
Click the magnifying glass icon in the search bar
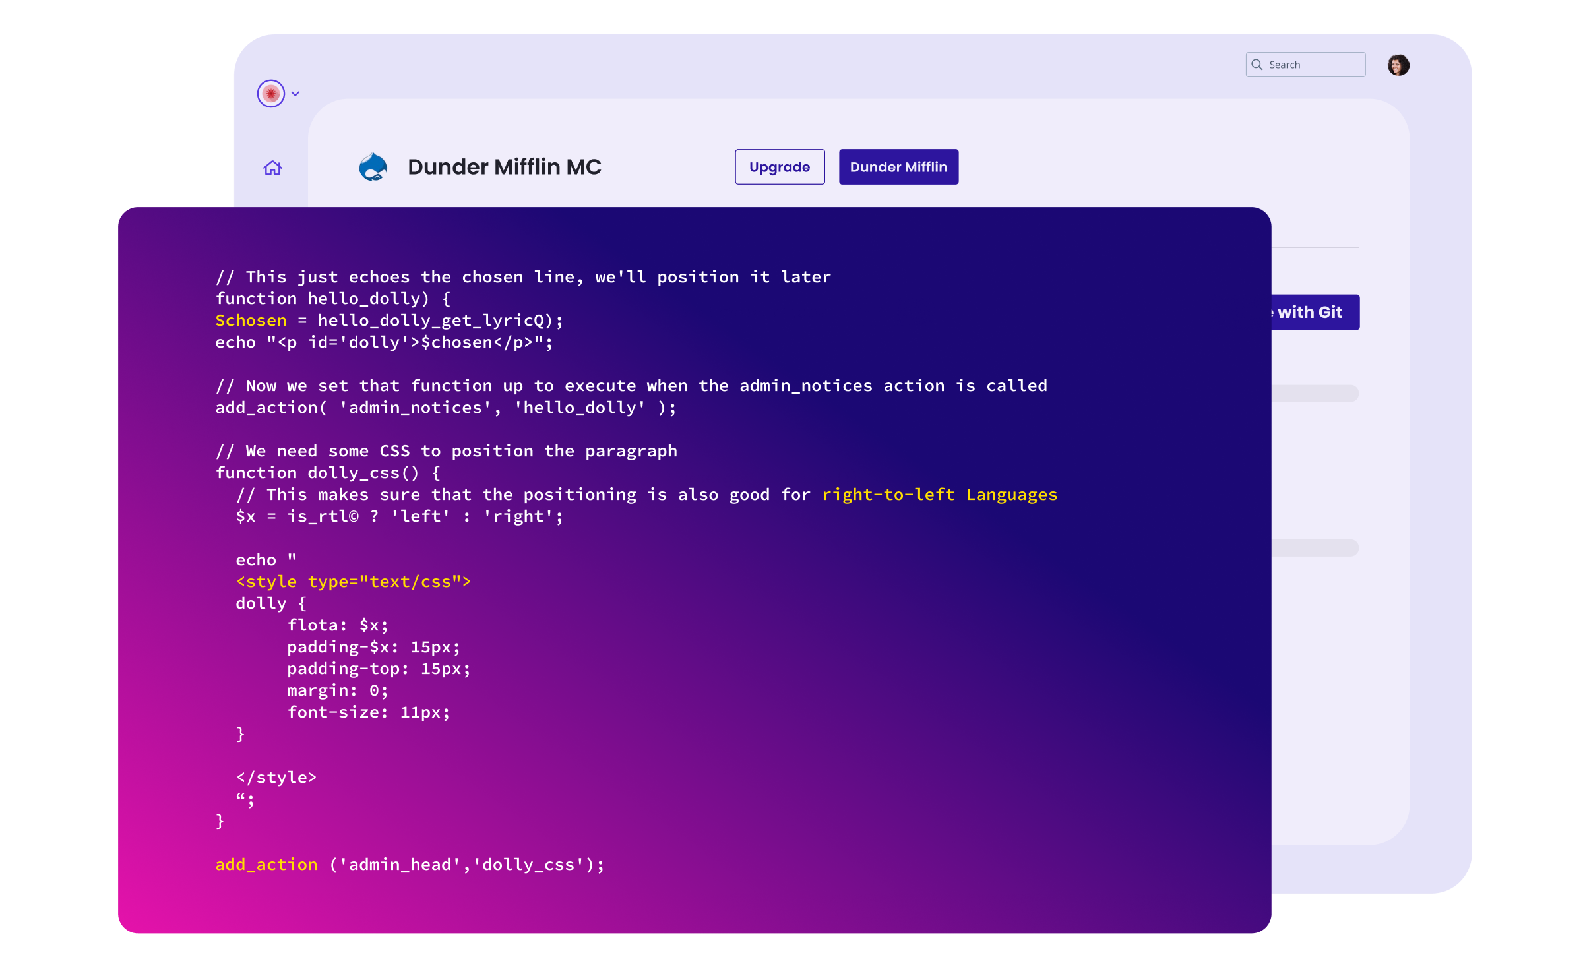pyautogui.click(x=1257, y=65)
